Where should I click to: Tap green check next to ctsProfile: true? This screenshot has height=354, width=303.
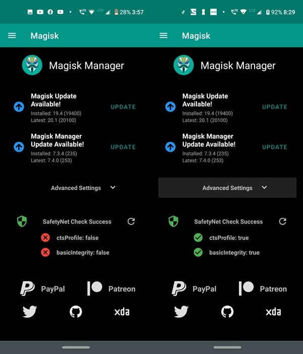198,238
